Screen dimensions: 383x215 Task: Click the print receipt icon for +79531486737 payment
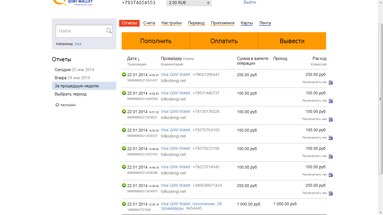(x=331, y=101)
